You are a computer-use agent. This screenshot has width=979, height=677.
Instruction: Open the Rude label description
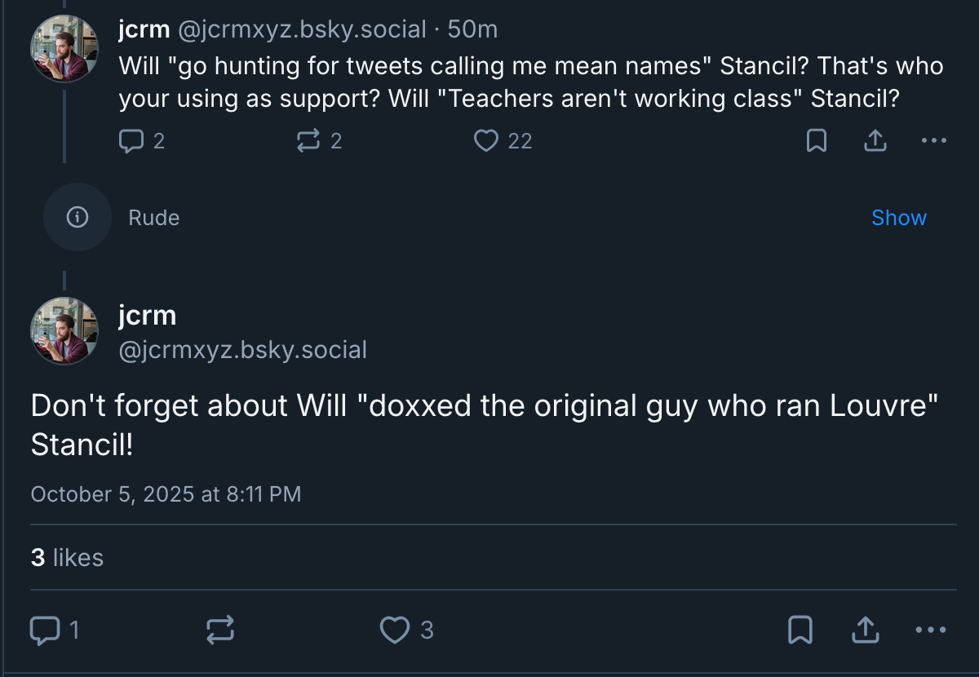[x=153, y=218]
